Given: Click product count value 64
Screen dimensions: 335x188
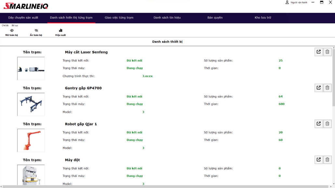Looking at the screenshot, I should (280, 97).
